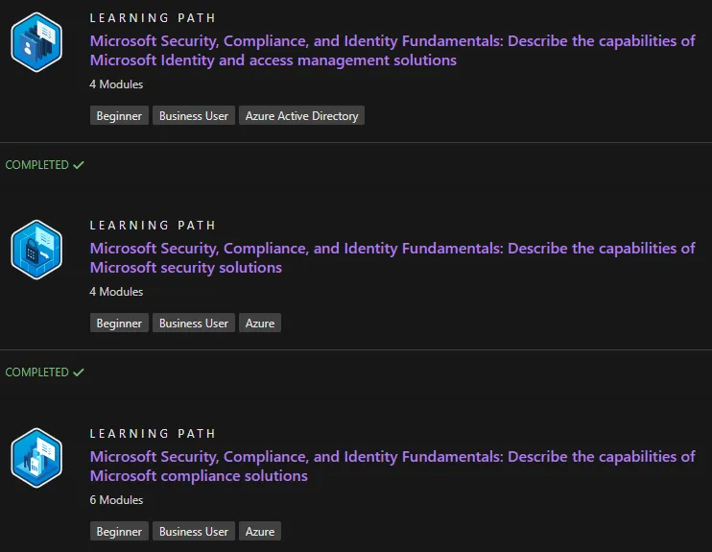Click Business User tag under the identity management path
The image size is (712, 552).
pos(194,116)
